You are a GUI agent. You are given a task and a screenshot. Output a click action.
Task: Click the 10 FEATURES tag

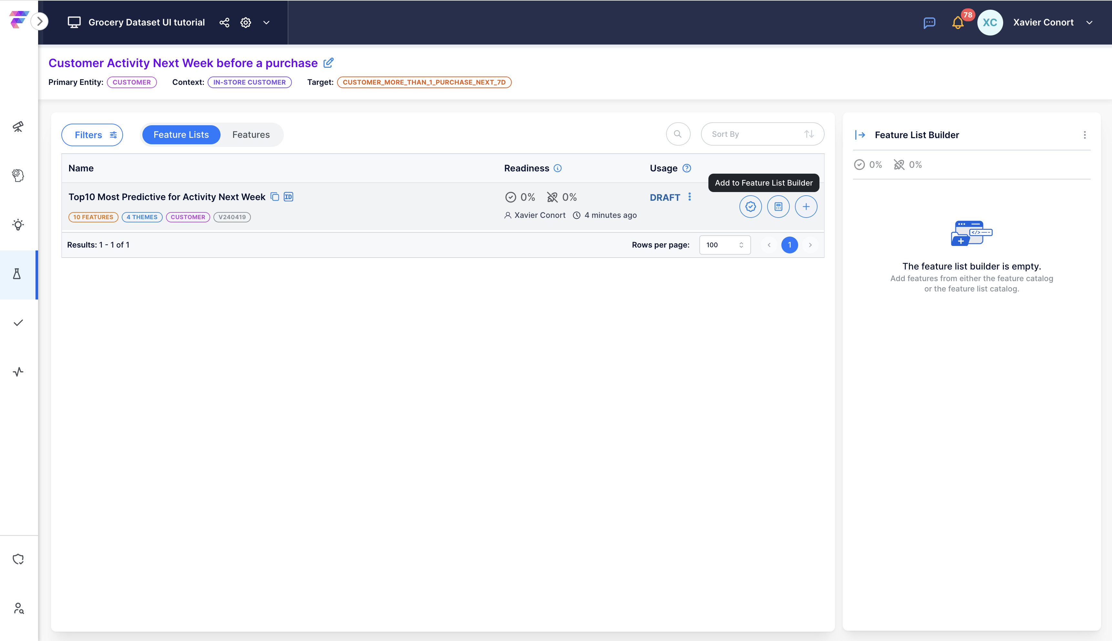click(x=93, y=217)
